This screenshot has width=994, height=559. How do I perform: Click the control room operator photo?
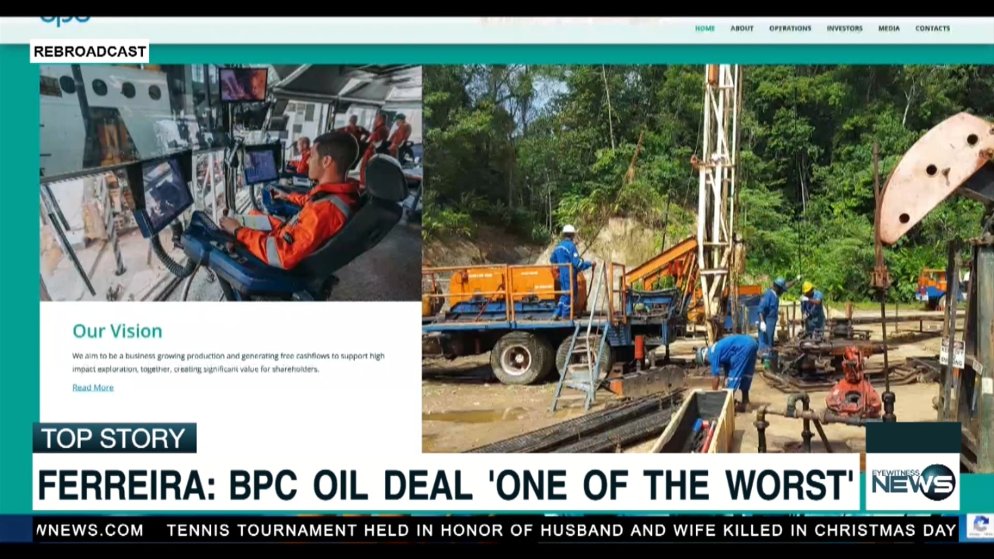point(231,182)
